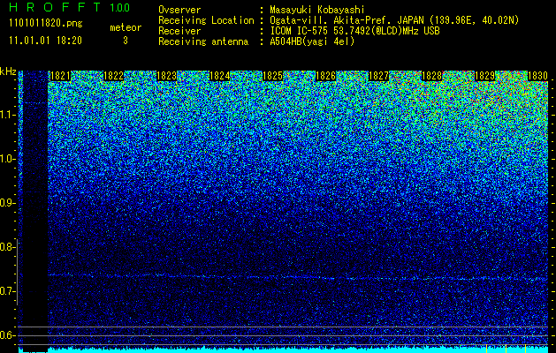Click the 0.6 kHz axis tick label
This screenshot has height=353, width=556.
[x=7, y=335]
